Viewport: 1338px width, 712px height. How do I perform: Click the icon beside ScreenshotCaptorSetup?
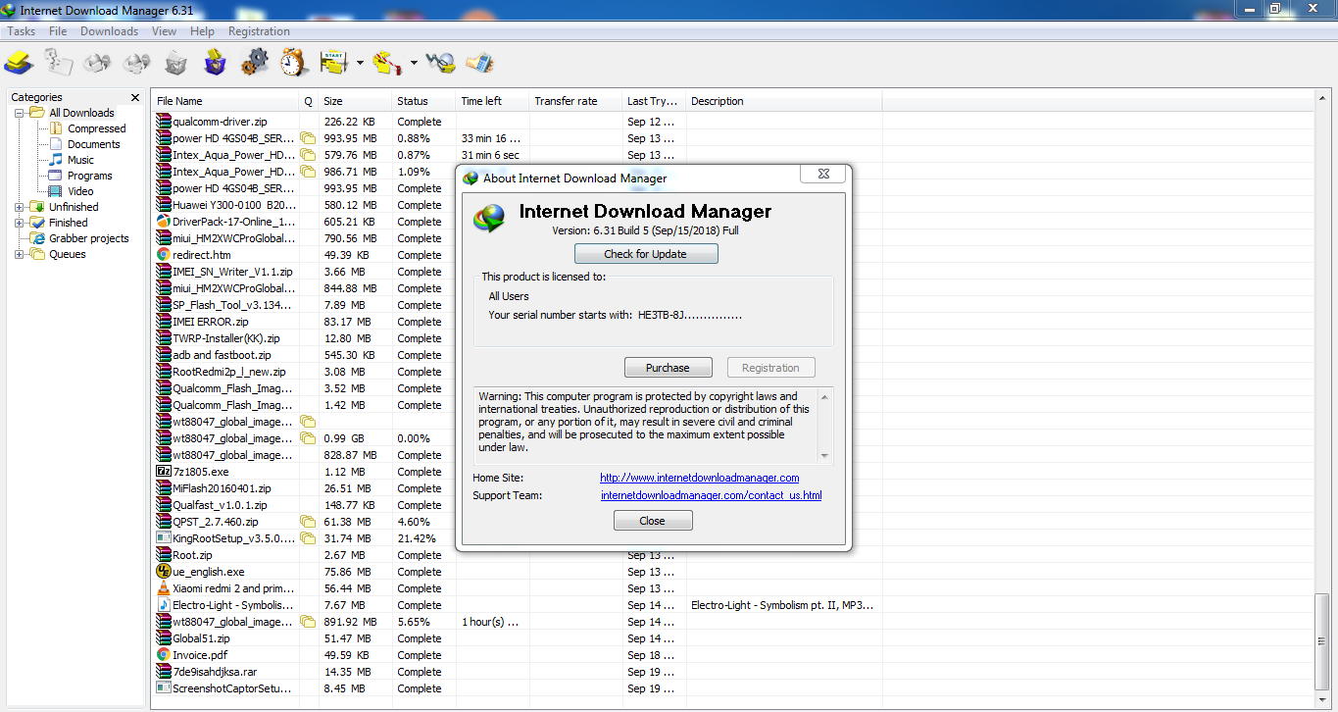(164, 688)
